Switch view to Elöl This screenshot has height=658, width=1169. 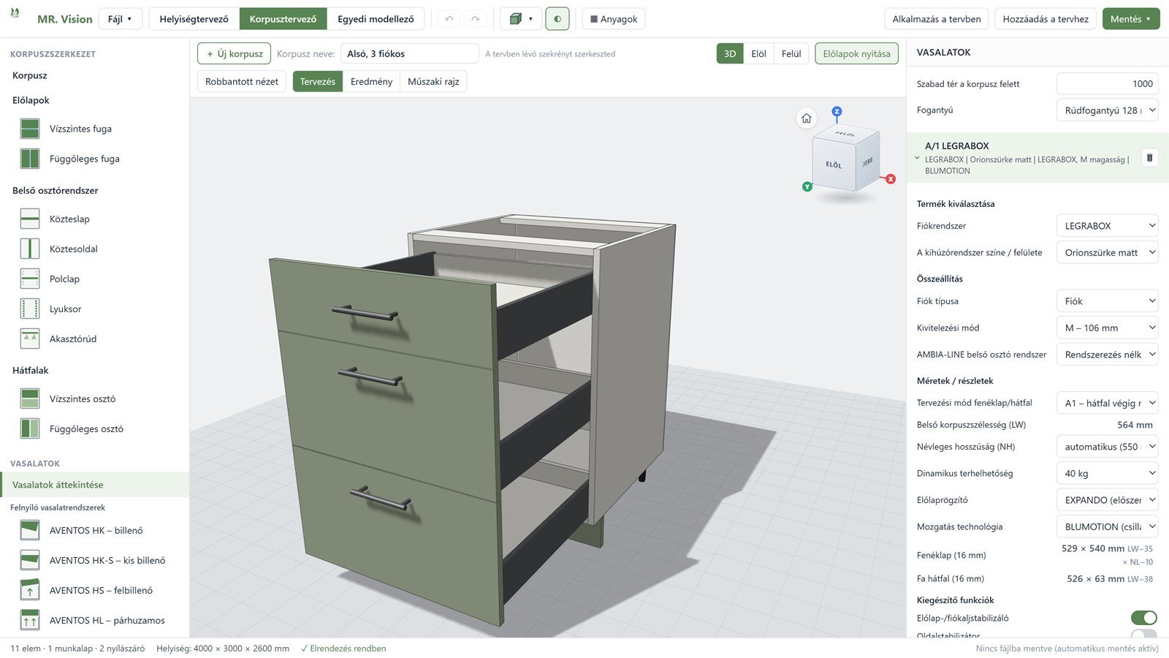(x=758, y=53)
